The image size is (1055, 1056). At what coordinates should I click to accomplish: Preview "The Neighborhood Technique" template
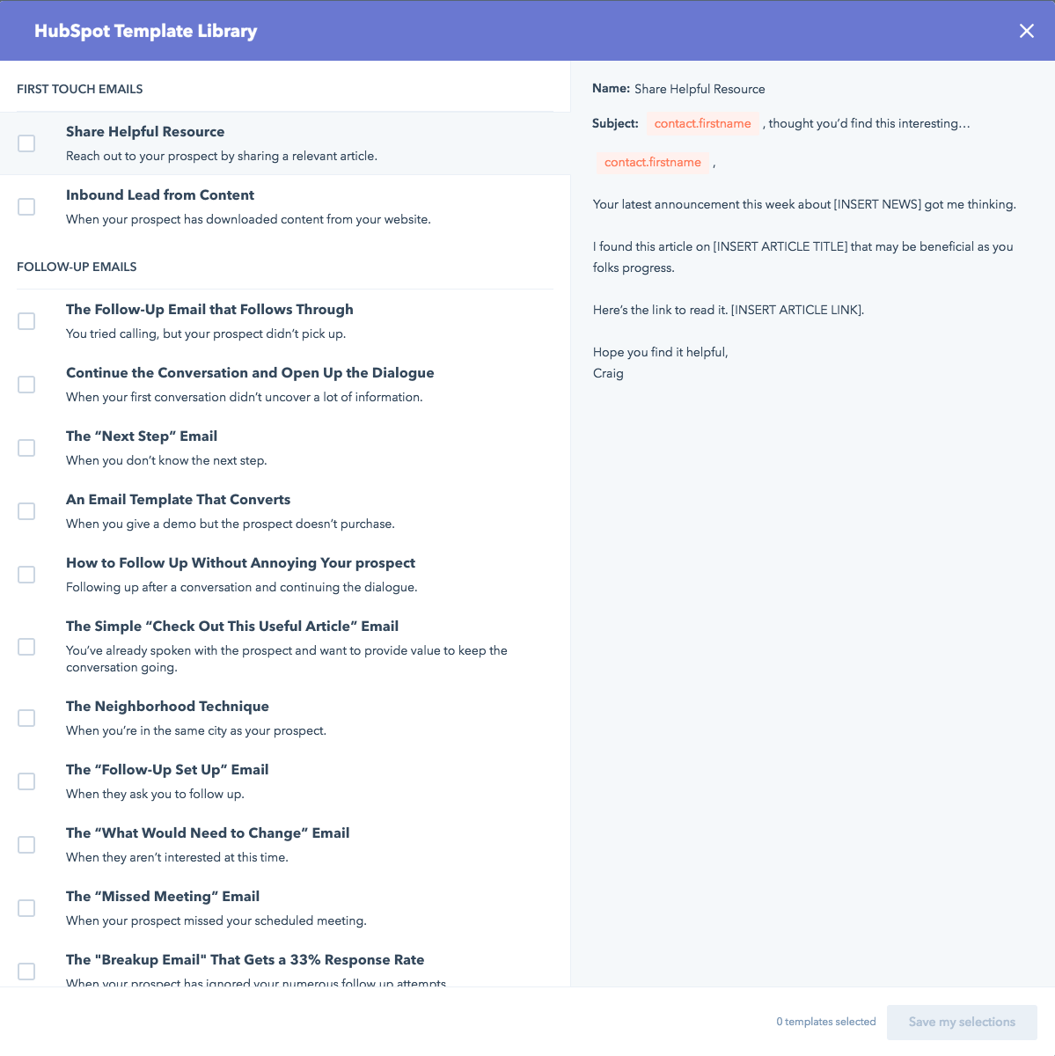167,706
